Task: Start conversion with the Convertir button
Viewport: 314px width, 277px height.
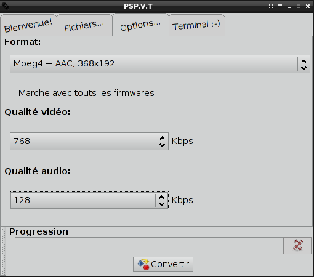Action: click(163, 264)
